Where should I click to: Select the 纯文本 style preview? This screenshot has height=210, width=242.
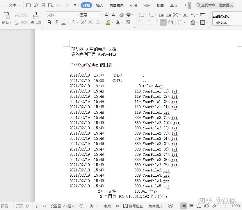[x=221, y=19]
